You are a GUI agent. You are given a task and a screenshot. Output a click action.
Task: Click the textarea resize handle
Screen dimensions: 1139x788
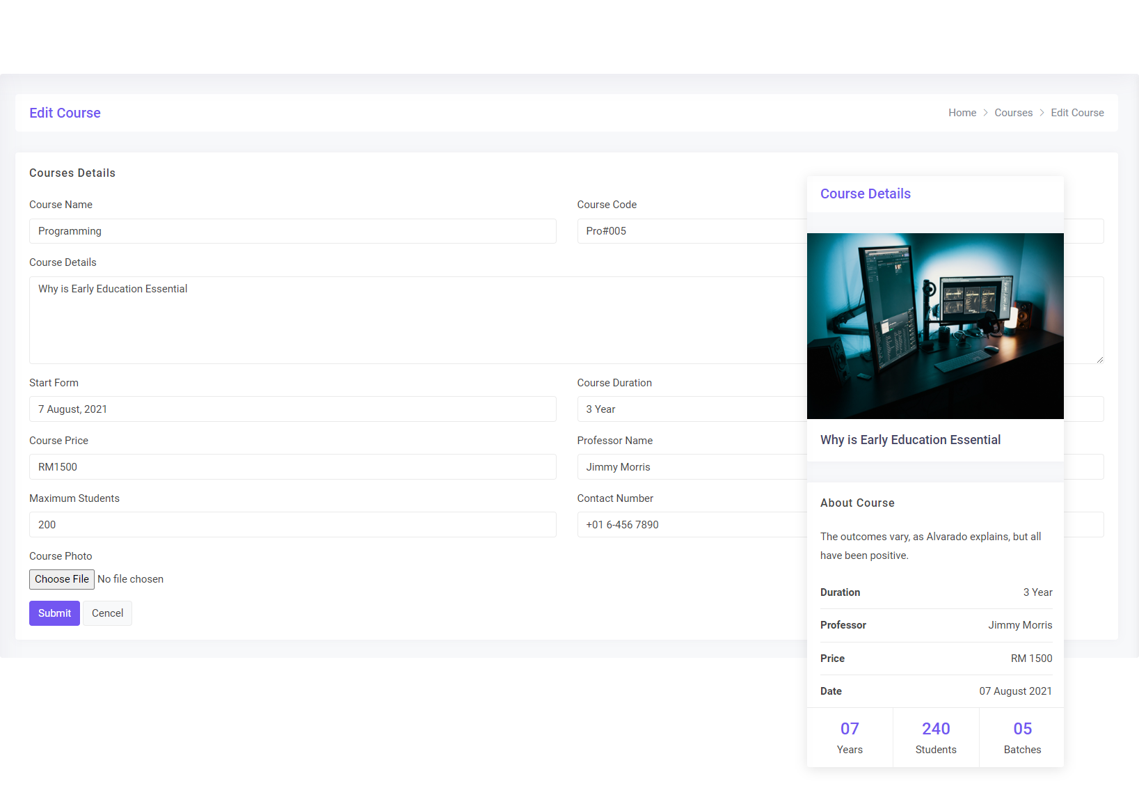pos(1099,359)
